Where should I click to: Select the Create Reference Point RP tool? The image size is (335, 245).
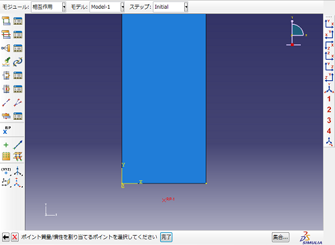(x=7, y=130)
